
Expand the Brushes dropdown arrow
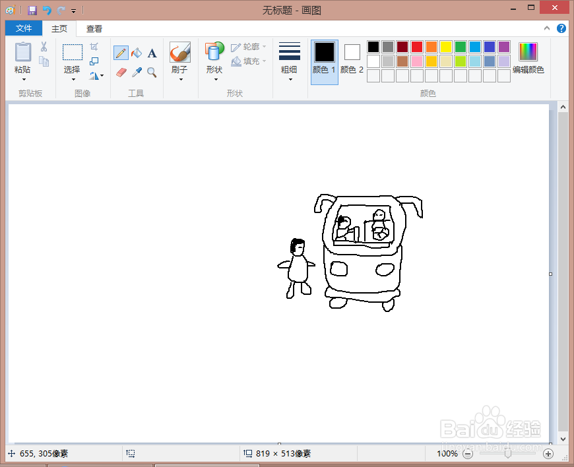tap(181, 79)
